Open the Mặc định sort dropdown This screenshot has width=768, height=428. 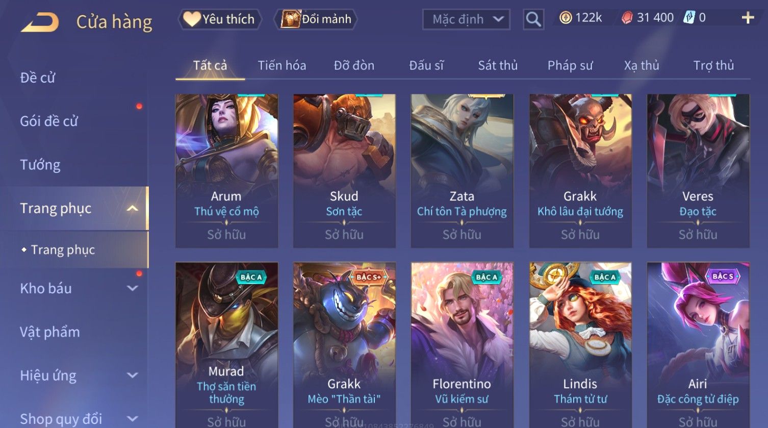pos(466,19)
